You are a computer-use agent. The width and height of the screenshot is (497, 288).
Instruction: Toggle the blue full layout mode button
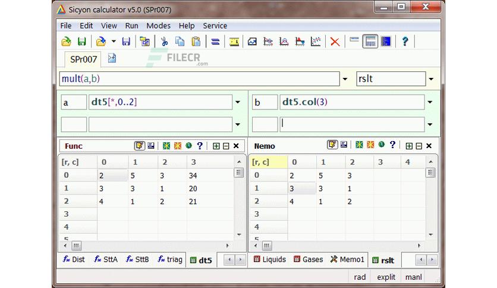[x=386, y=42]
